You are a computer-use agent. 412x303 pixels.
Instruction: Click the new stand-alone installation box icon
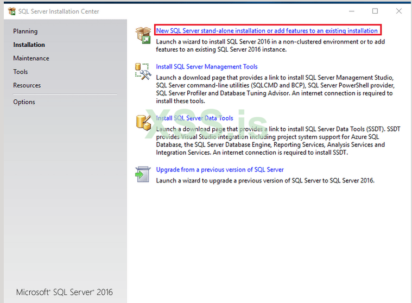143,35
